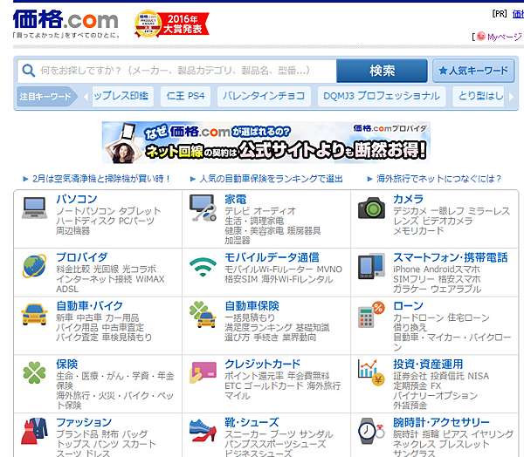
Task: Click マイル under クレジットカード
Action: tap(238, 396)
